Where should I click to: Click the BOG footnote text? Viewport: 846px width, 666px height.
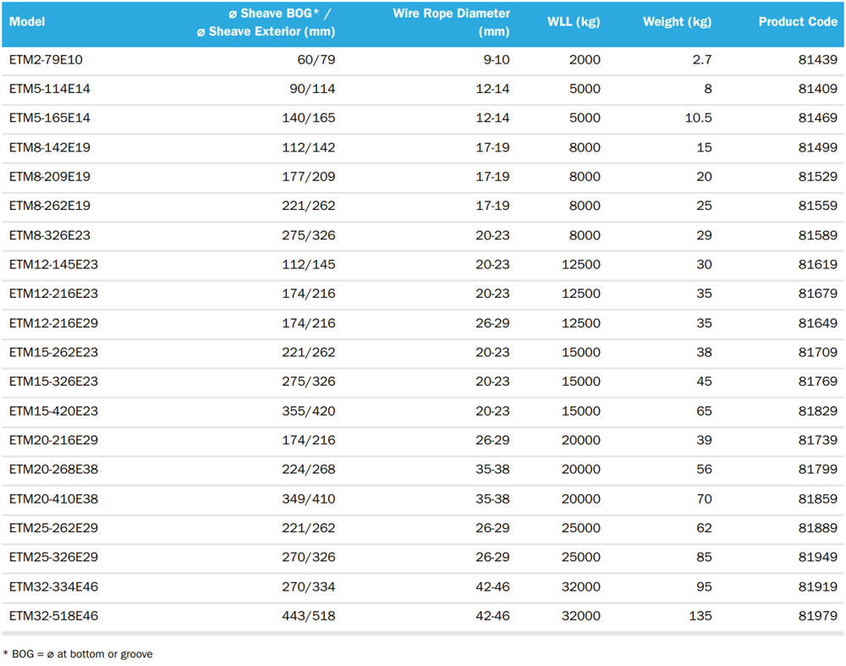pos(78,654)
